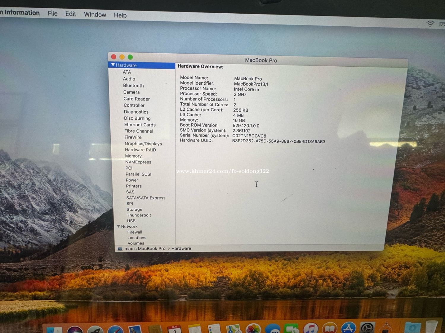
Task: Click the Wi-Fi status icon
Action: coord(430,24)
